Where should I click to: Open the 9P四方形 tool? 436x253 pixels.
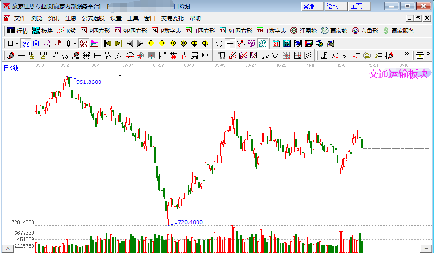pos(131,31)
